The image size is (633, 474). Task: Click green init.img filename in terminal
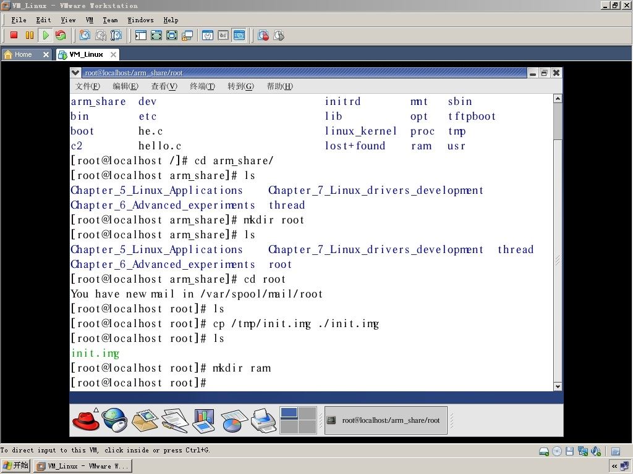[x=95, y=354]
